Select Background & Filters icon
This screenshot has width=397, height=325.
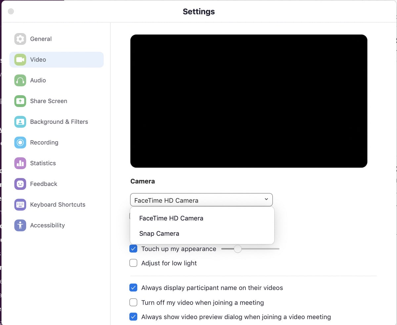20,122
